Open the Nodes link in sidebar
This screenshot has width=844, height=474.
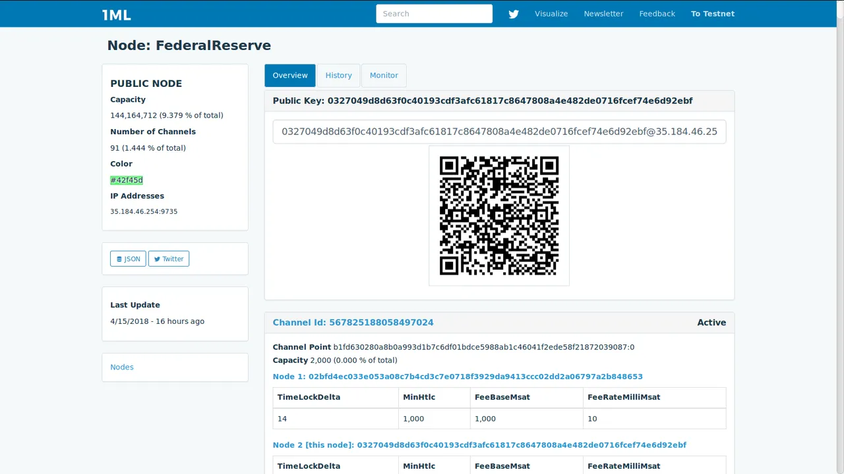coord(122,367)
